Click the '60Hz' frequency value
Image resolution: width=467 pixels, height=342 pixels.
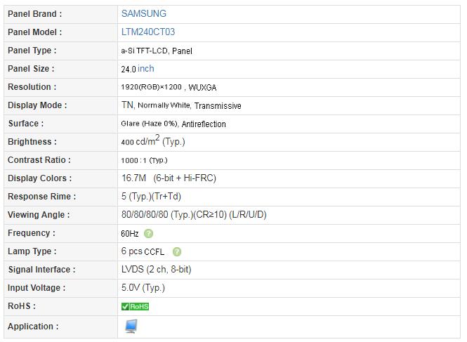[130, 234]
